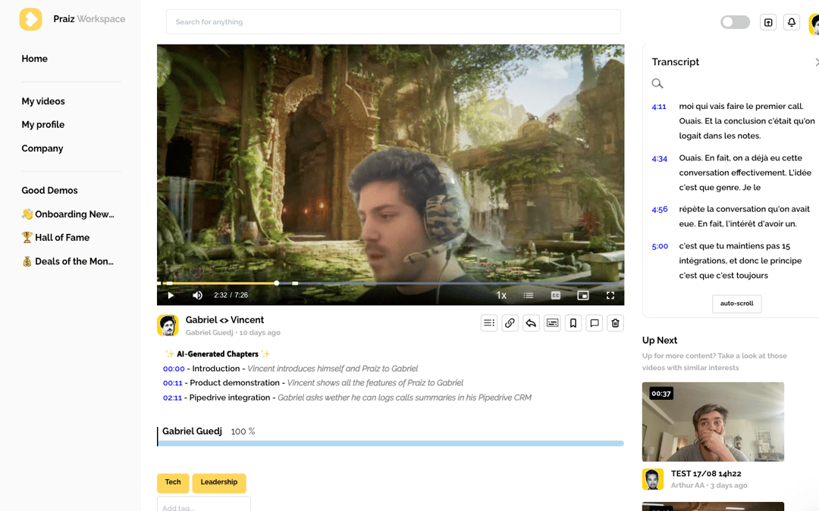Go to My videos in sidebar

pyautogui.click(x=43, y=101)
